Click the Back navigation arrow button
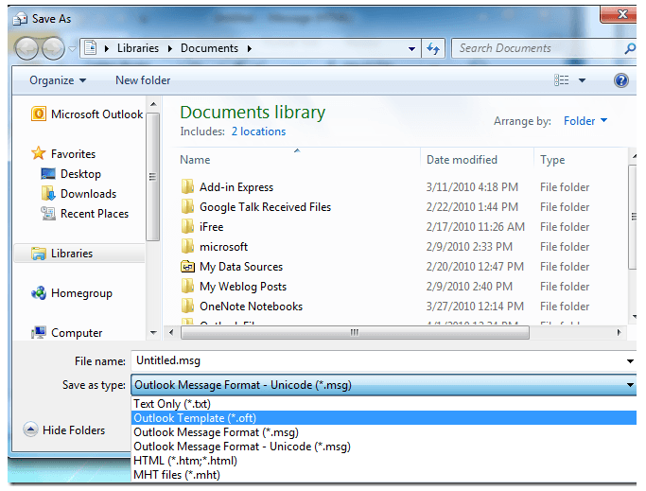 click(x=26, y=48)
